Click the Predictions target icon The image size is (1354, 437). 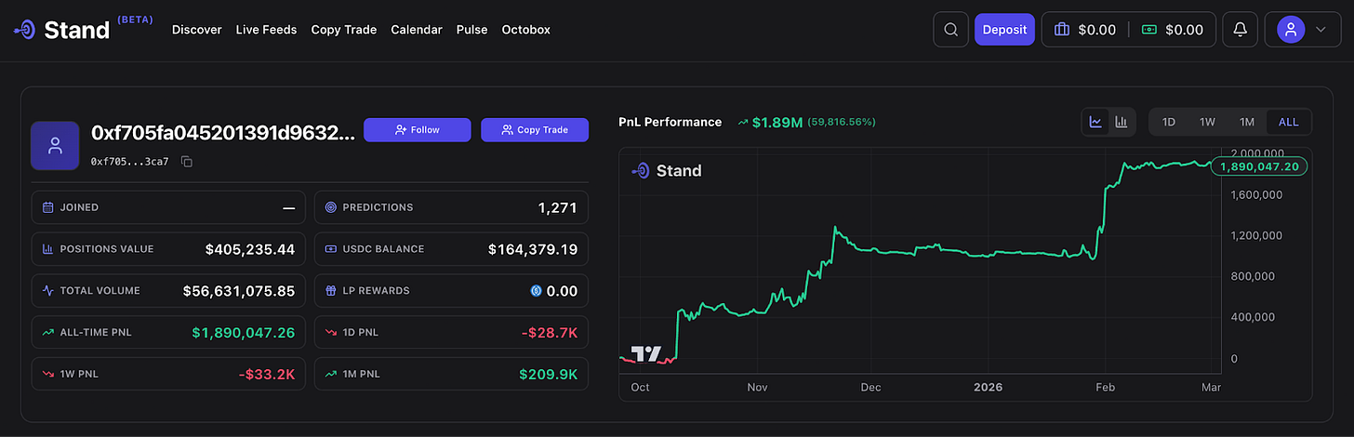pyautogui.click(x=331, y=207)
